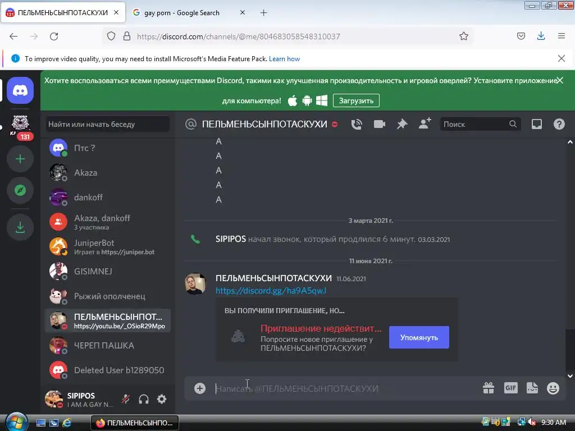This screenshot has height=431, width=575.
Task: Add a server with plus icon
Action: 20,159
